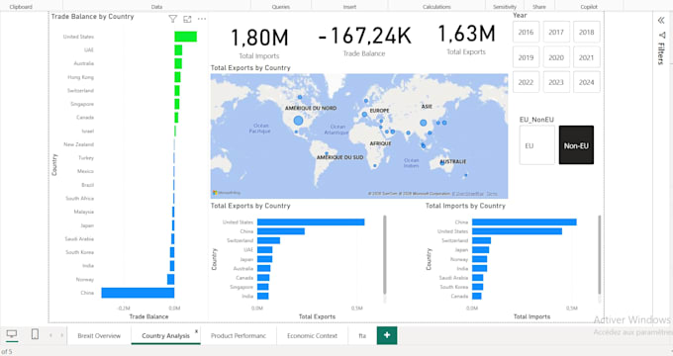
Task: Click the Total Exports chart scrollbar
Action: [385, 255]
